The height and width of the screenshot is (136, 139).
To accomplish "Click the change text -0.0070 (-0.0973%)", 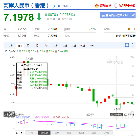I will (x=59, y=15).
